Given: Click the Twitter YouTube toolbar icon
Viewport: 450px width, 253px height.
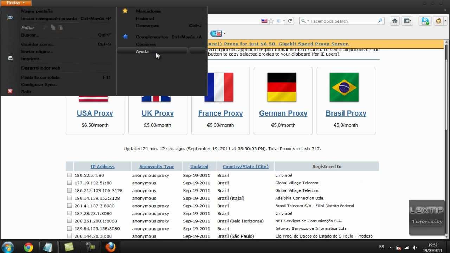Looking at the screenshot, I should (216, 33).
